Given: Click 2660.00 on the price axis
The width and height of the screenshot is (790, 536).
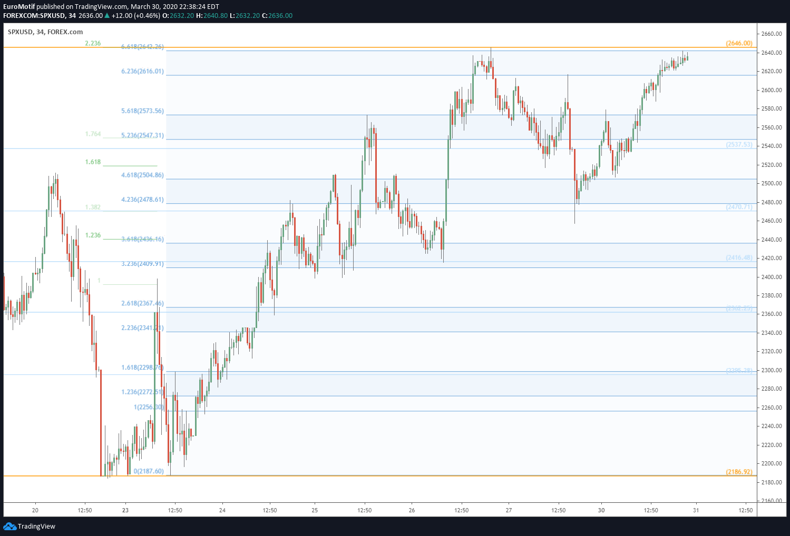Looking at the screenshot, I should click(x=772, y=34).
